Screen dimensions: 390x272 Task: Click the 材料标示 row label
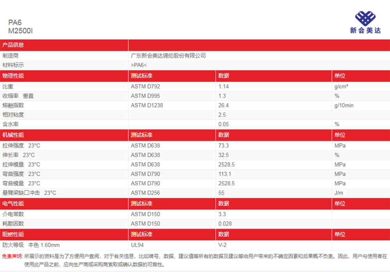coord(13,65)
